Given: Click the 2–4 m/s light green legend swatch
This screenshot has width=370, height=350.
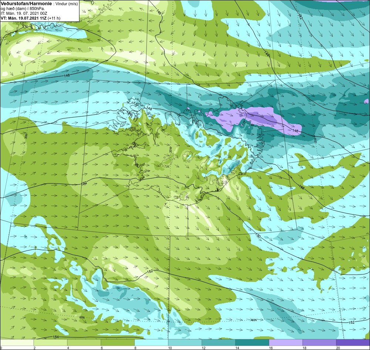Looking at the screenshot, I should click(x=50, y=342).
